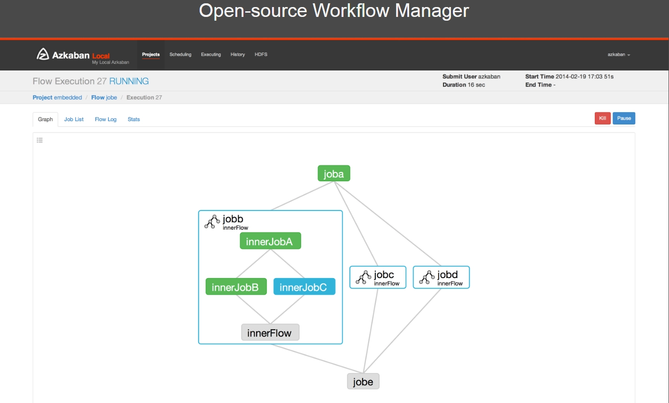
Task: Click the jobb embedded flow icon
Action: point(212,222)
